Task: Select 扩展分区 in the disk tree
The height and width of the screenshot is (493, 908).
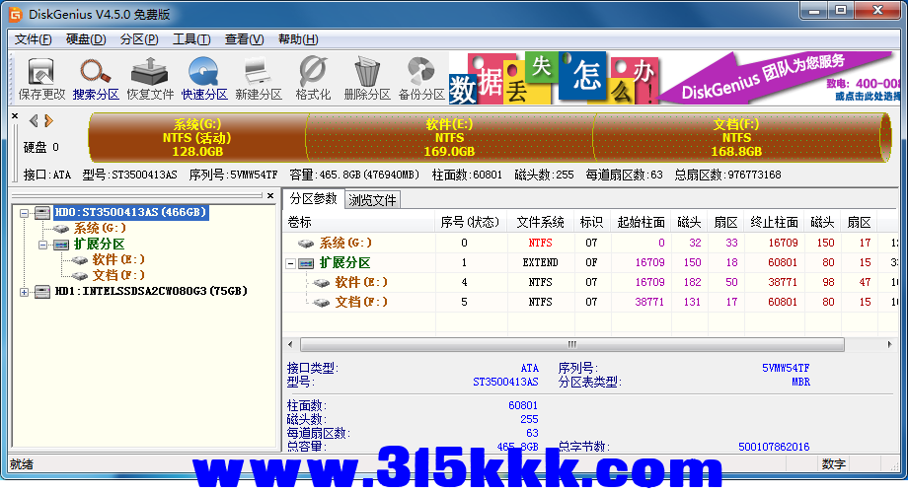Action: click(99, 245)
